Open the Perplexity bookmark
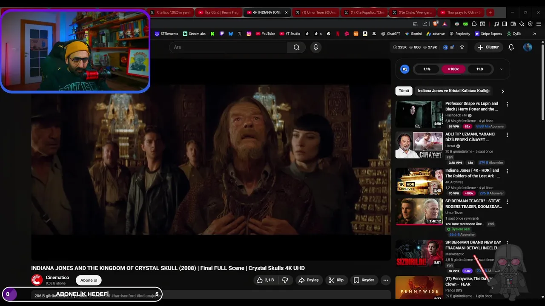 click(459, 34)
